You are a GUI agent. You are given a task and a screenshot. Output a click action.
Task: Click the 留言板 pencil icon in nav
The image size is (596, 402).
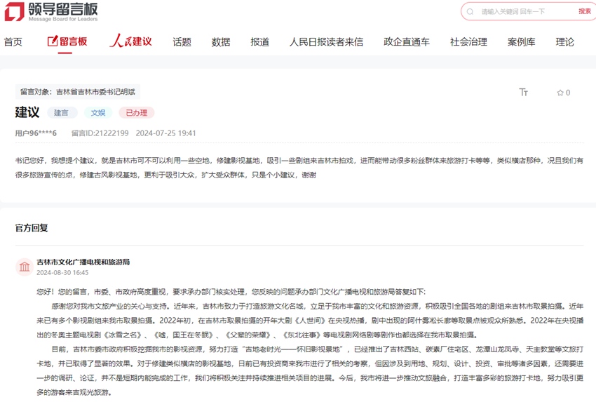(53, 41)
